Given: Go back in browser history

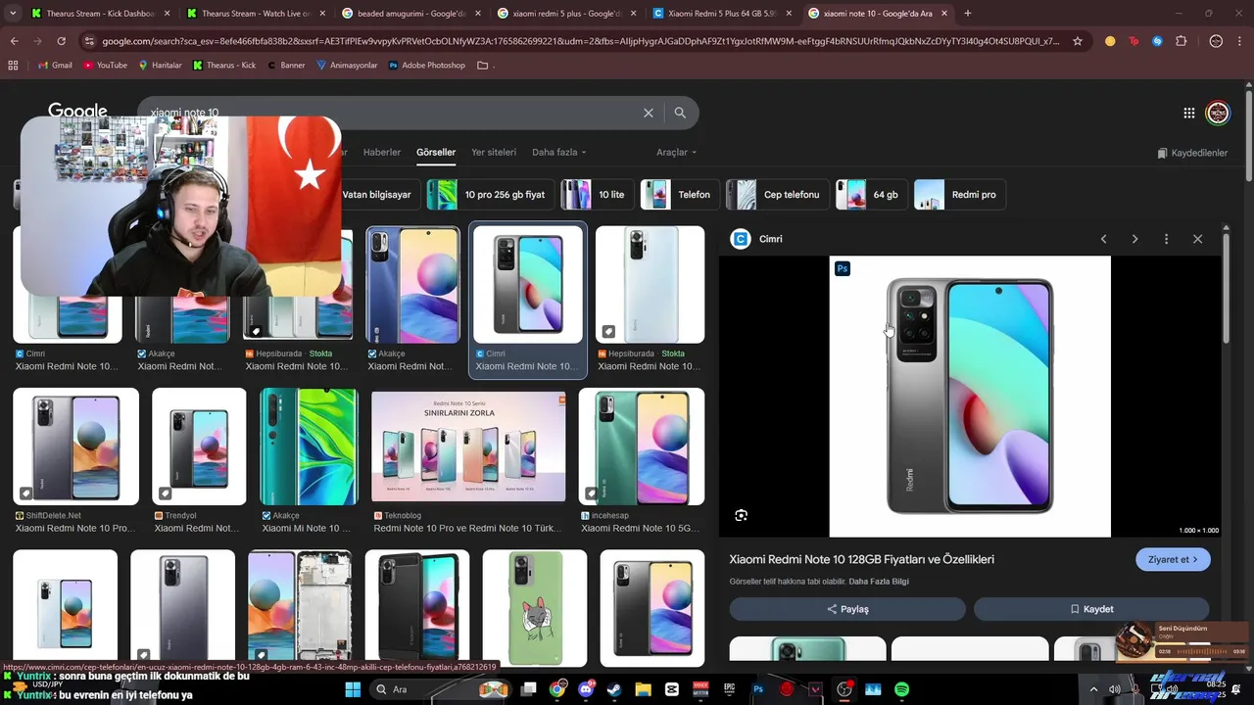Looking at the screenshot, I should [15, 41].
